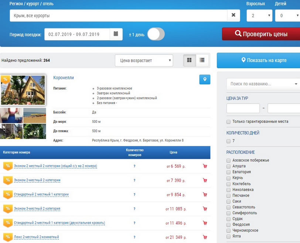Expand the Поиск по названию dropdown
The height and width of the screenshot is (243, 300).
(x=262, y=84)
